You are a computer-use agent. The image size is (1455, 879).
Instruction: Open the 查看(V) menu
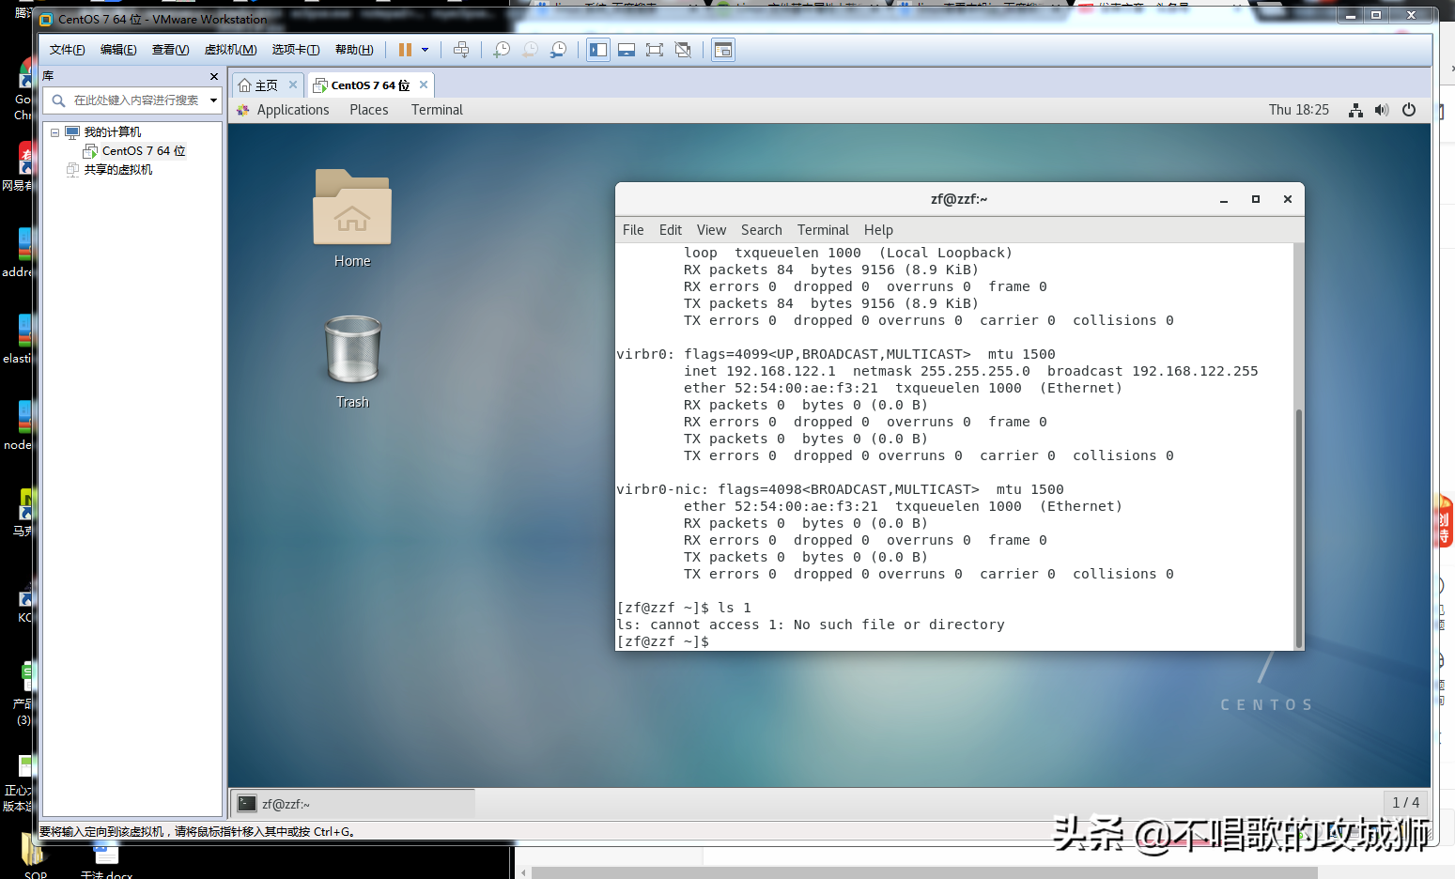point(170,50)
